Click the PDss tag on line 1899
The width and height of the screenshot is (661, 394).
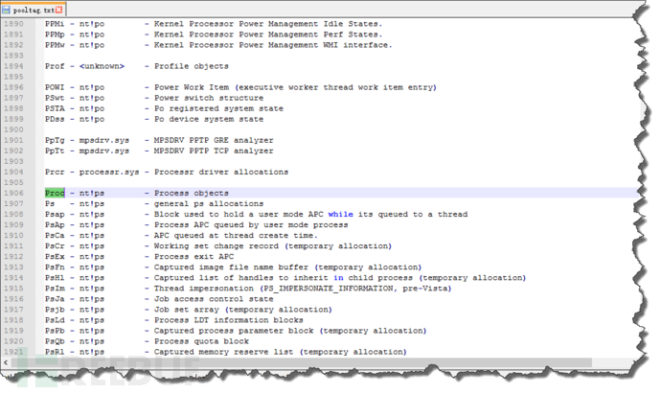[x=55, y=119]
